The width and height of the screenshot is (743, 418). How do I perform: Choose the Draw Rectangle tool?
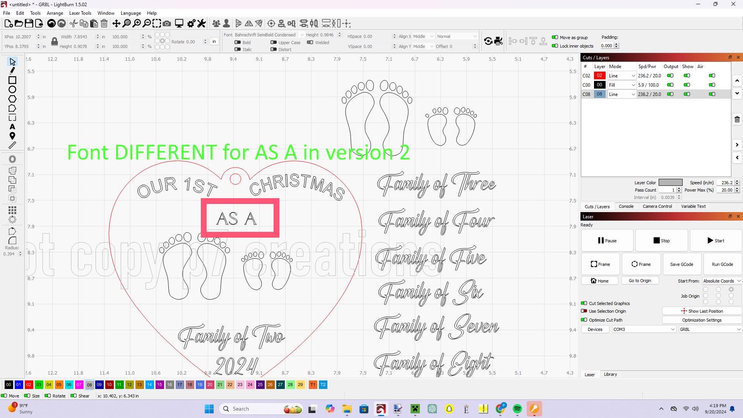pos(12,80)
